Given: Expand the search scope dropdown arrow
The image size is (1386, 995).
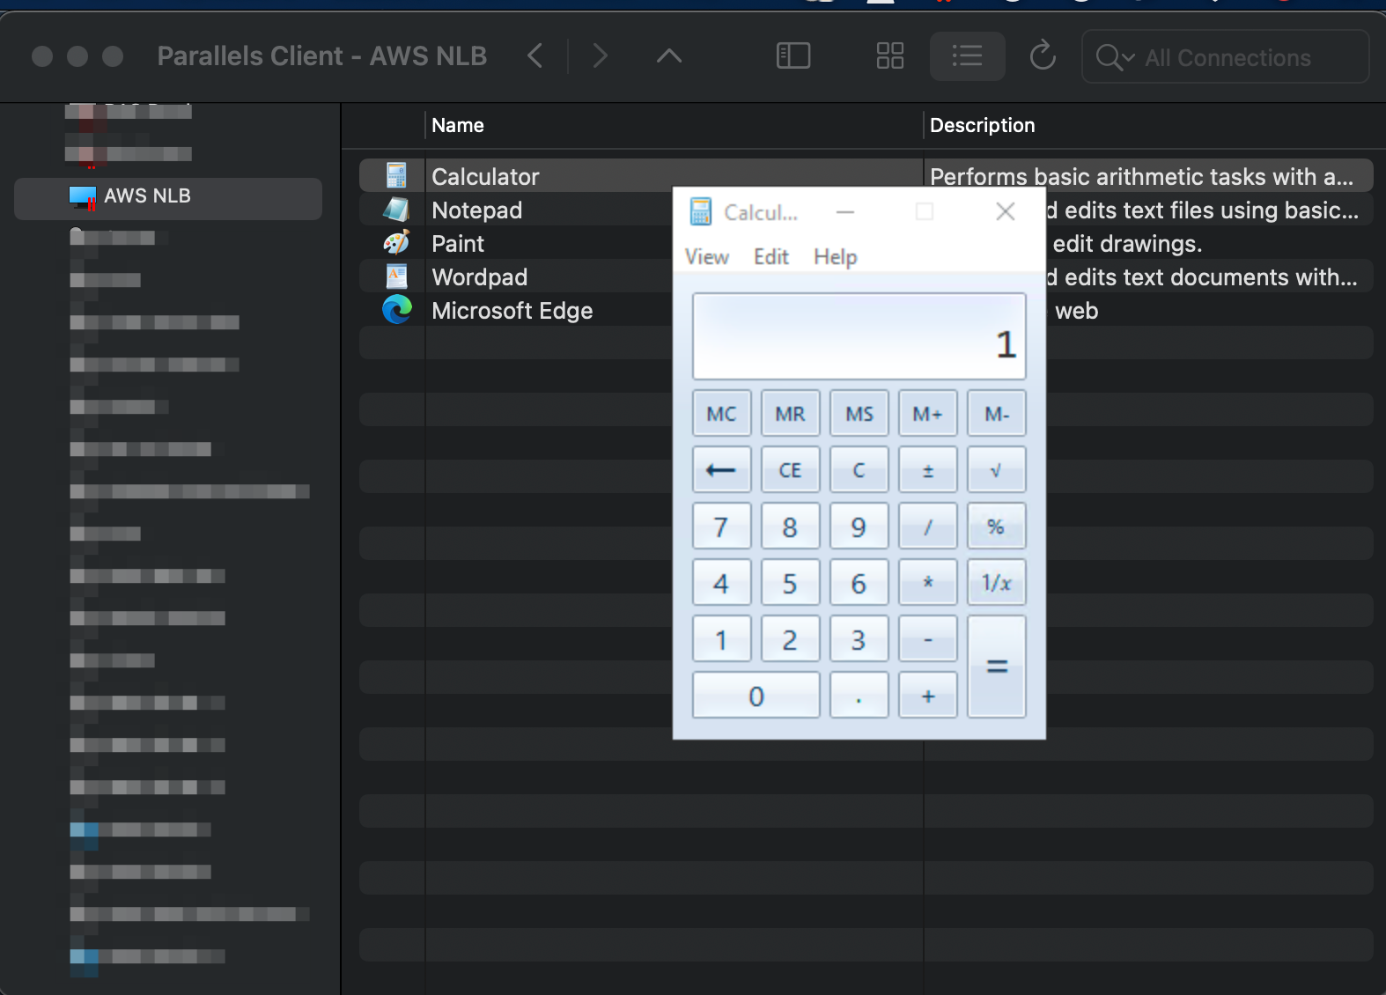Looking at the screenshot, I should coord(1128,58).
